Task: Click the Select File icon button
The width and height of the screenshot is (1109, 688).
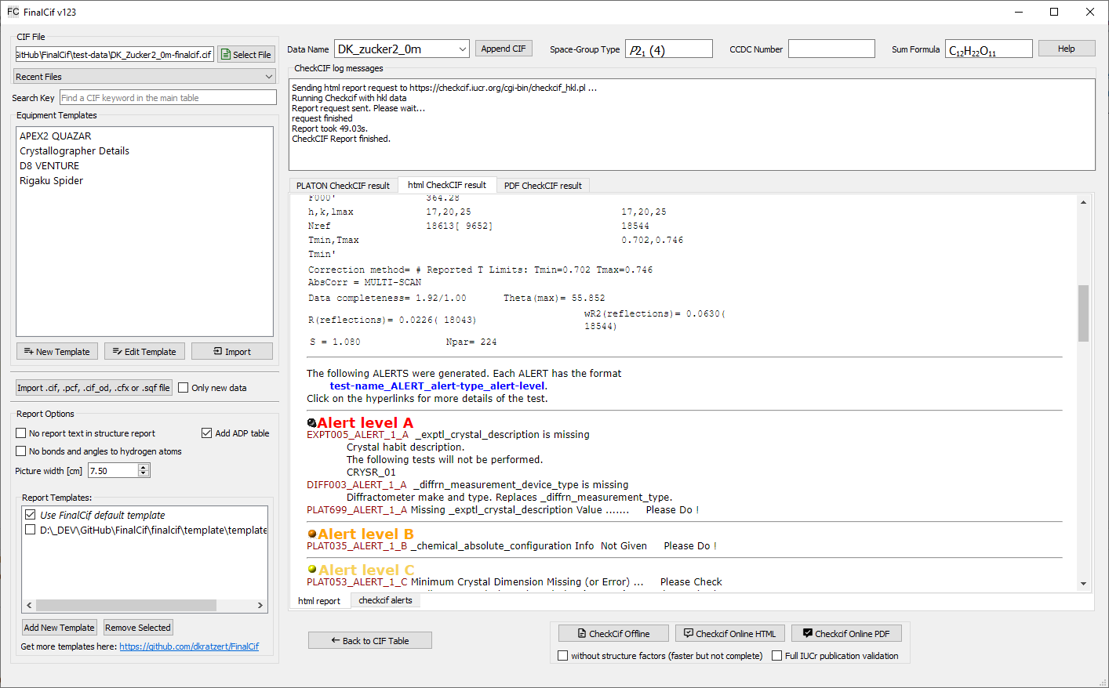Action: pos(246,55)
